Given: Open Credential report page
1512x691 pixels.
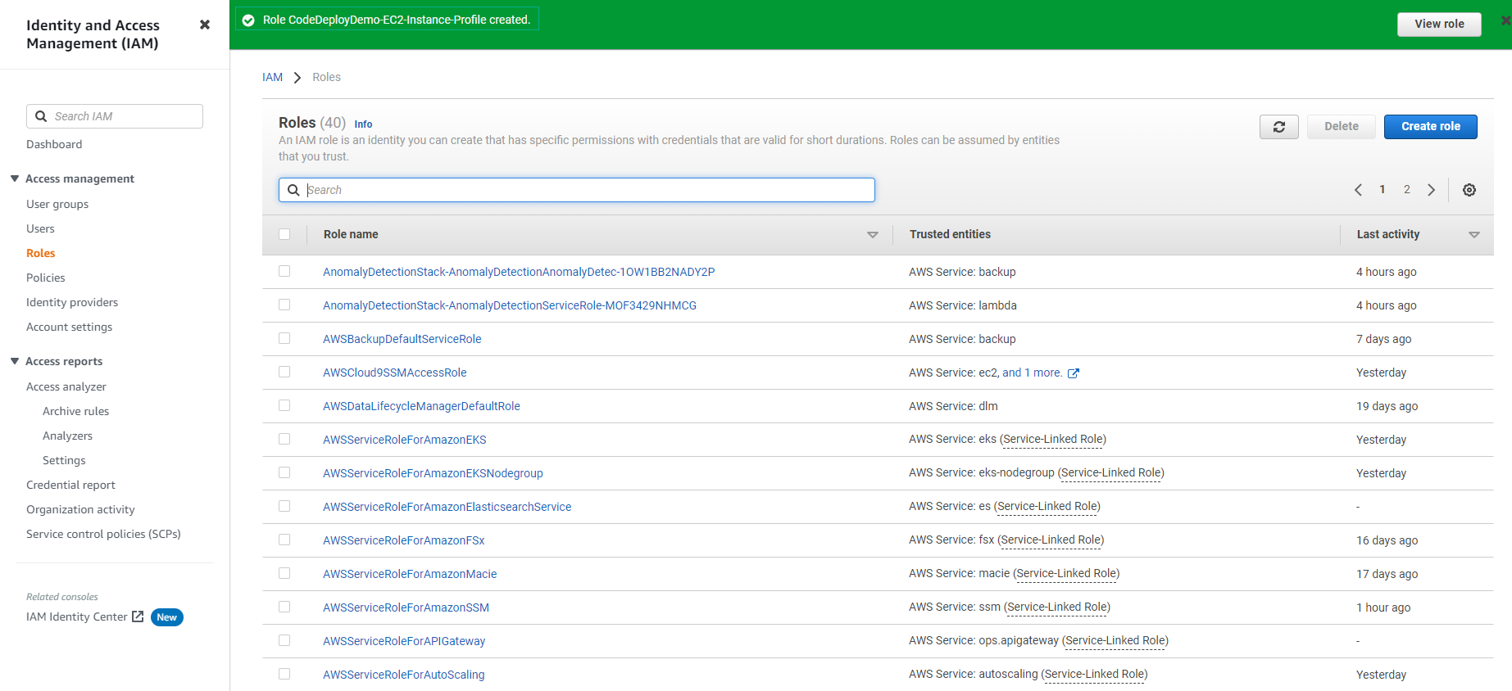Looking at the screenshot, I should click(70, 485).
